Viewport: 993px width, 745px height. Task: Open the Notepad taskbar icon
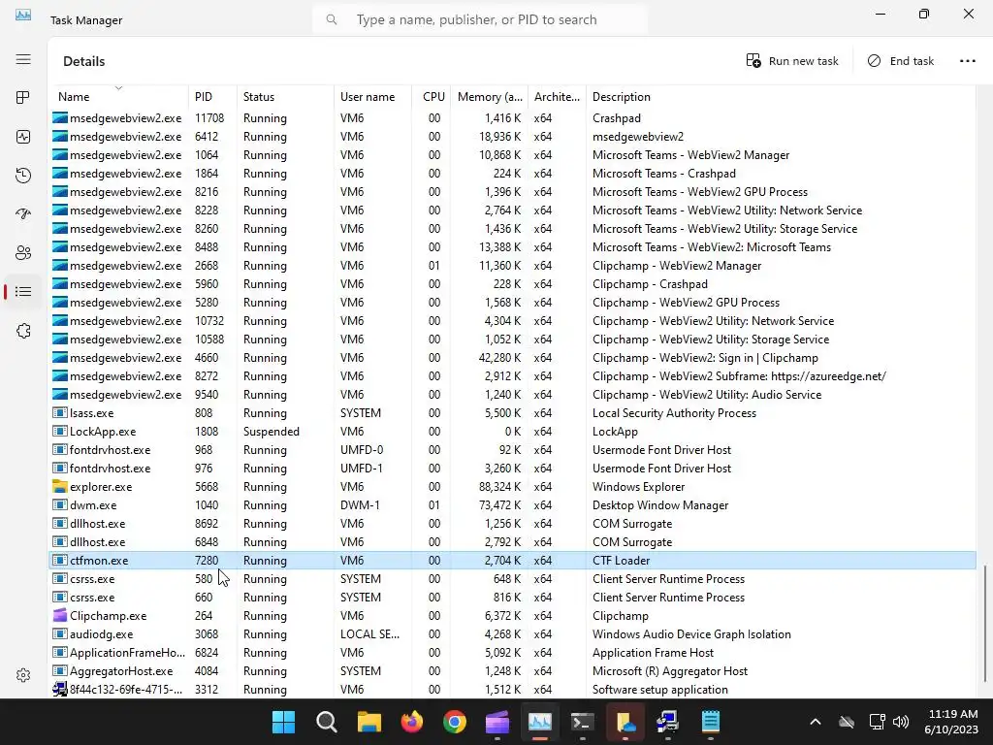[711, 722]
